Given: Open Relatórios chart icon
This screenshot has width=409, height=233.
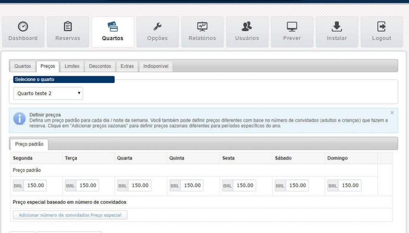Looking at the screenshot, I should click(x=202, y=27).
